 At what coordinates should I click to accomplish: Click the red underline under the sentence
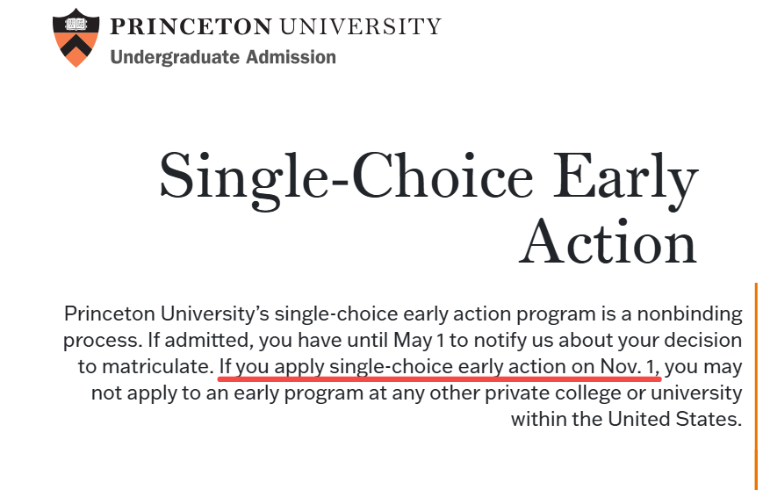click(x=439, y=378)
